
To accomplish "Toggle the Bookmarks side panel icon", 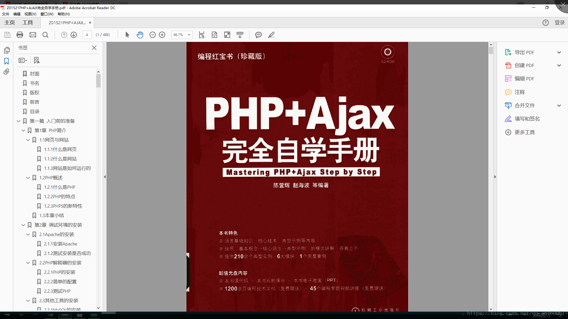I will click(x=7, y=61).
